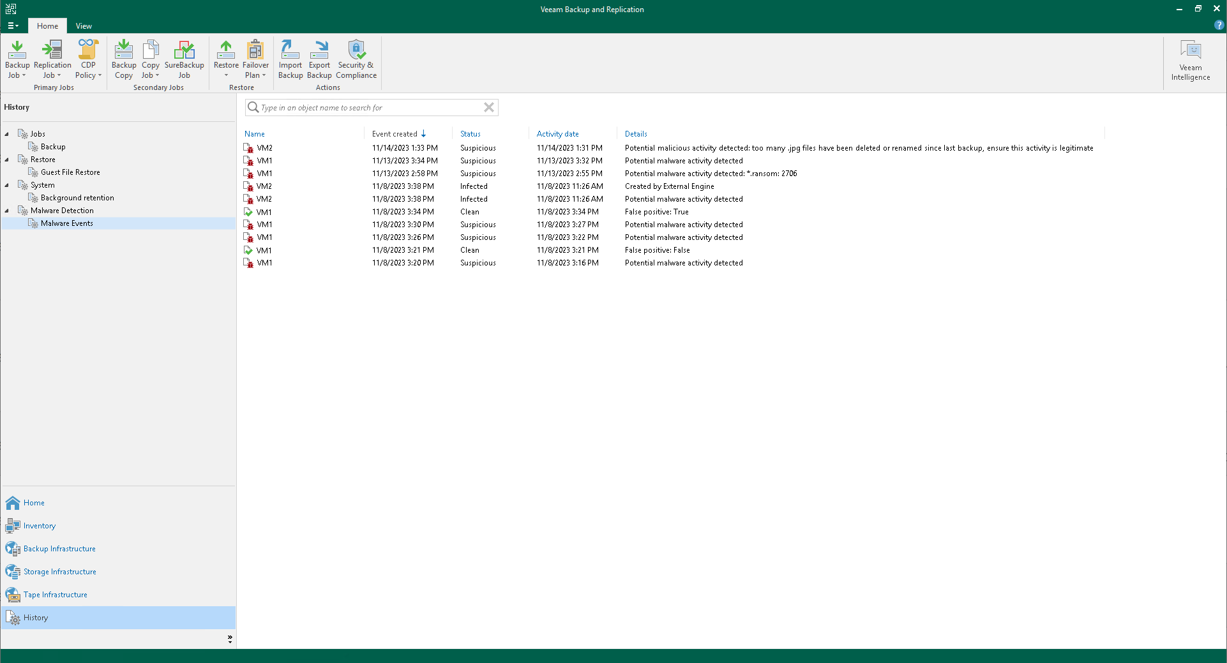Click the Veeam app icon in title bar
The width and height of the screenshot is (1227, 663).
coord(11,9)
